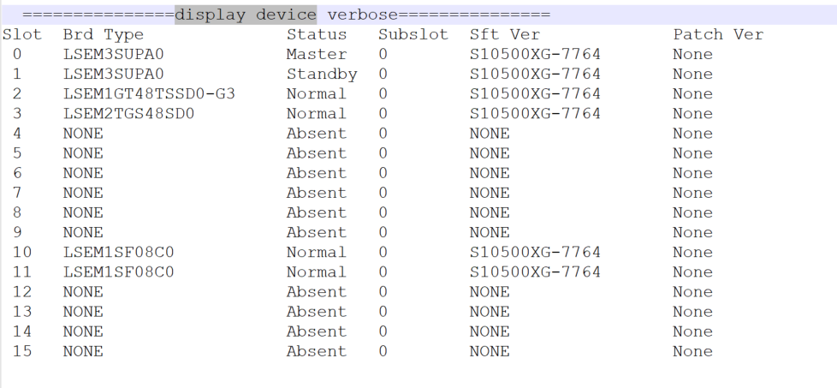Click the Patch Ver "None" in slot 9

coord(692,232)
